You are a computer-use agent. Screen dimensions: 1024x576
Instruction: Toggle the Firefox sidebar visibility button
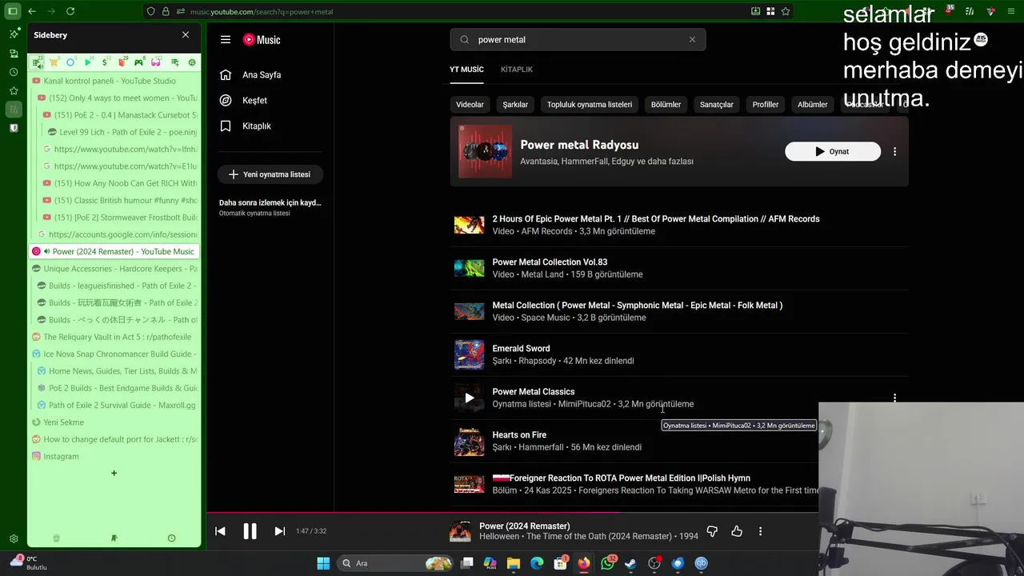click(13, 11)
